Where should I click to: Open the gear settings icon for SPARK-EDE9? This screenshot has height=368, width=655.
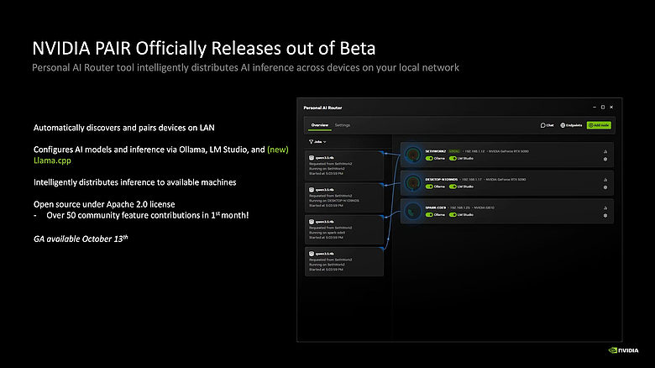click(605, 215)
